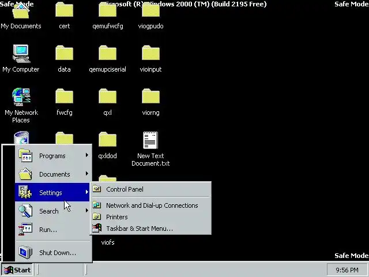369x277 pixels.
Task: Click the Printers folder icon in submenu
Action: [97, 216]
